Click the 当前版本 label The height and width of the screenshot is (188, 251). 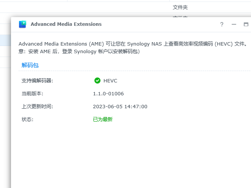coord(32,93)
